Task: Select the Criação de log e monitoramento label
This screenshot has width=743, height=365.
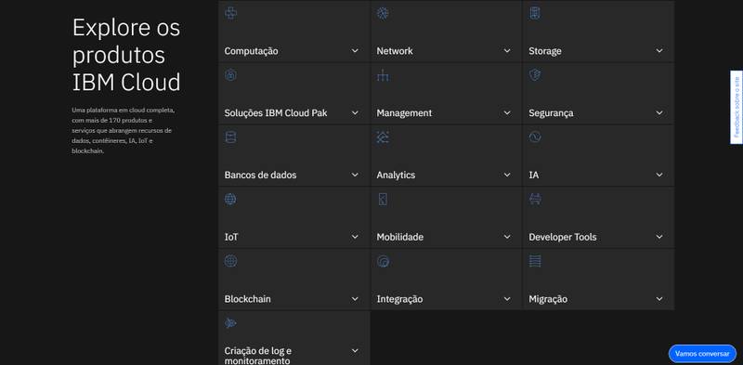Action: [258, 356]
